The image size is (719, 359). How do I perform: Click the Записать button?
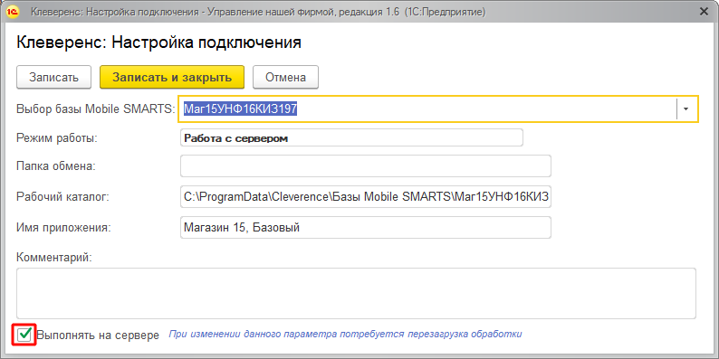tap(54, 78)
